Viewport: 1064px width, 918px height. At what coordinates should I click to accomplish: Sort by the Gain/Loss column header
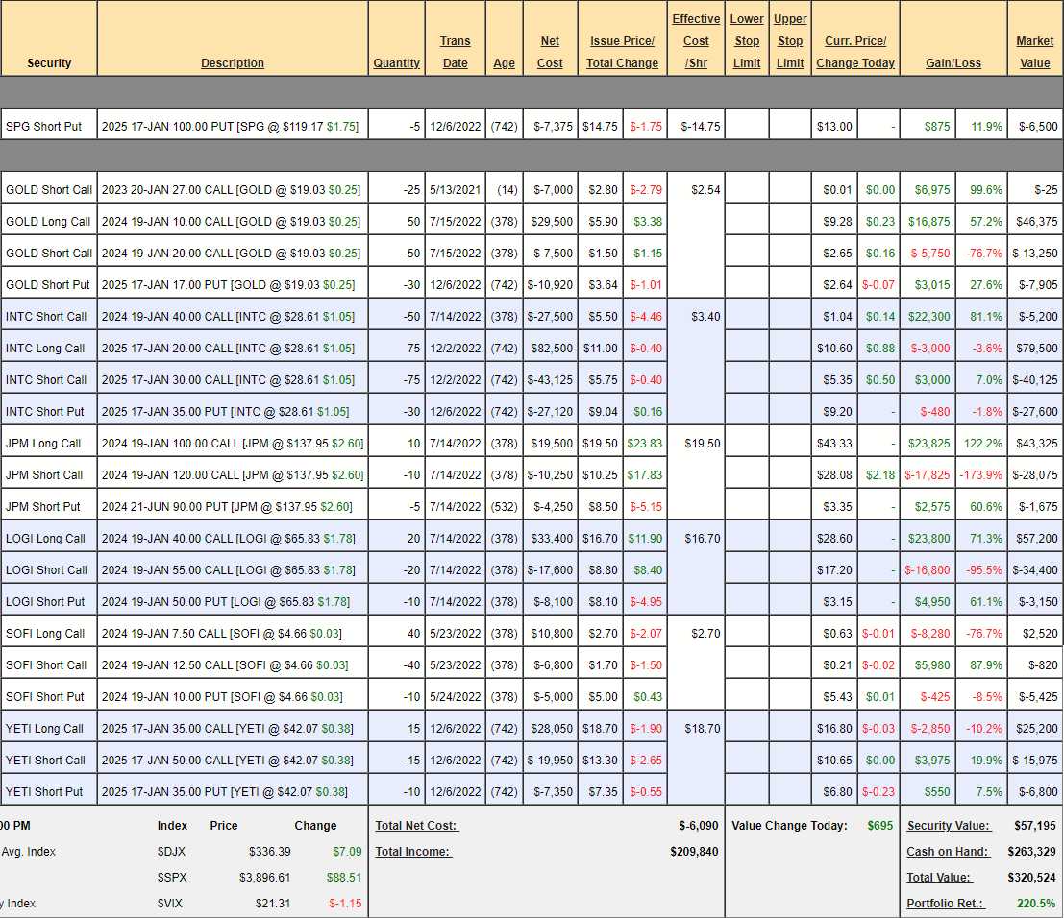tap(953, 63)
